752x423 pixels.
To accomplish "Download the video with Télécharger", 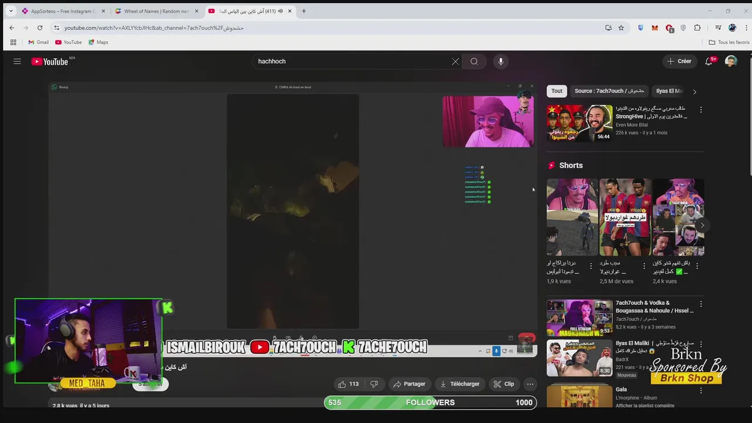I will pyautogui.click(x=460, y=384).
